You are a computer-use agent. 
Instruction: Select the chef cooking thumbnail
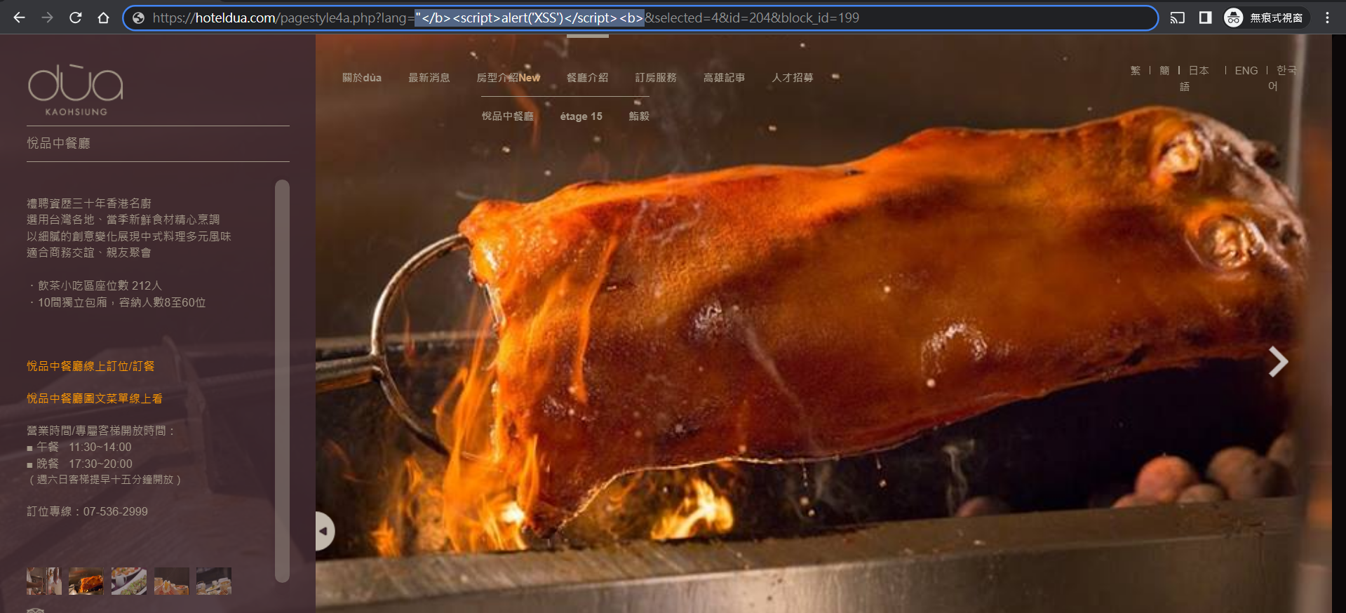tap(44, 581)
